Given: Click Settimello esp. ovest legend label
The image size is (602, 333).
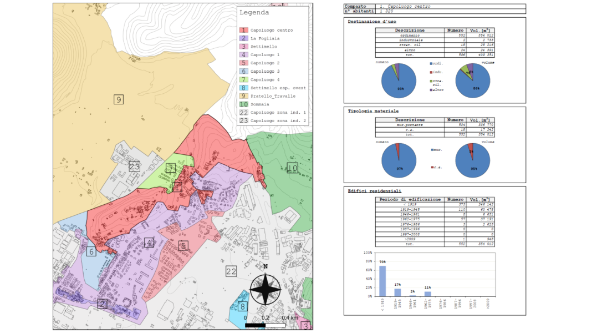Looking at the screenshot, I should [278, 88].
